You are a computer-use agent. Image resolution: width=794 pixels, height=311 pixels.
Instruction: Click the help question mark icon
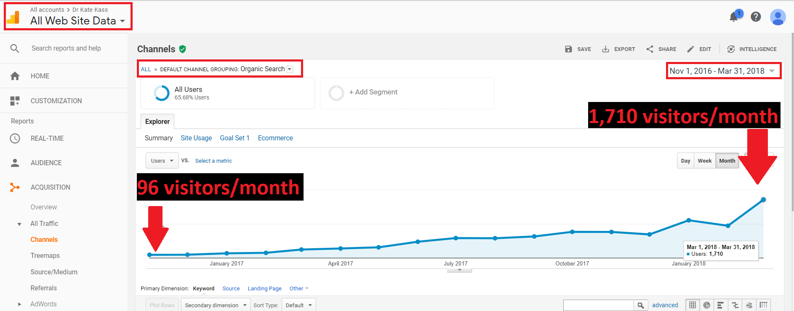756,17
